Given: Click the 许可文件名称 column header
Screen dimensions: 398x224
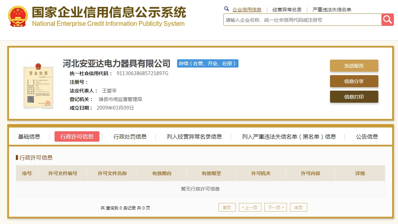Looking at the screenshot, I should click(x=112, y=173).
